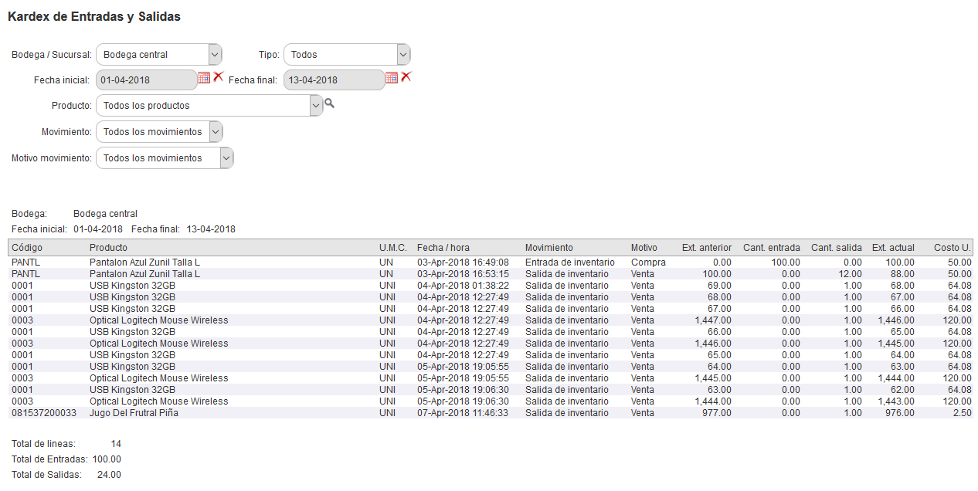Click the Fecha inicial date field
This screenshot has width=978, height=491.
coord(145,80)
